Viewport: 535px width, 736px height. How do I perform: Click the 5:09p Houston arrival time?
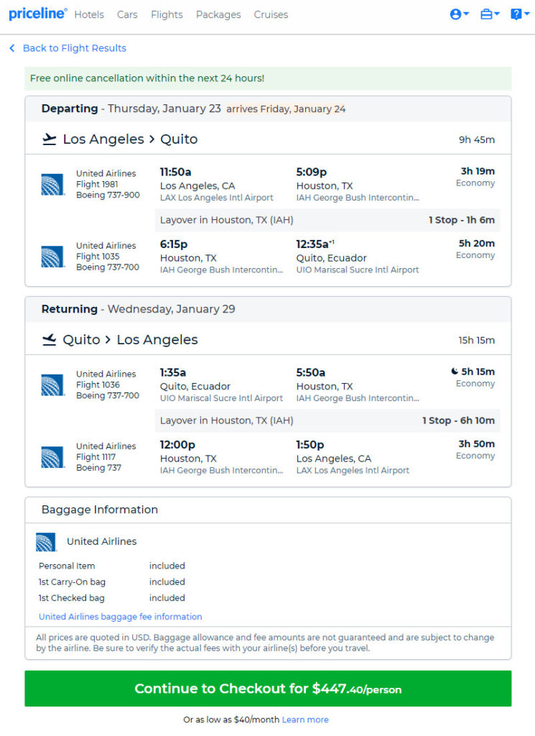[x=312, y=172]
